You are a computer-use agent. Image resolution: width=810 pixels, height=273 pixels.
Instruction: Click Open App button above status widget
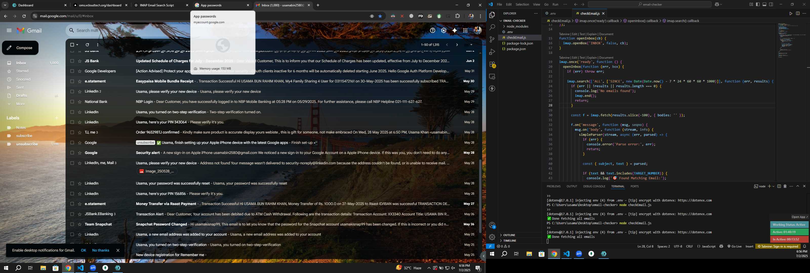pos(800,217)
